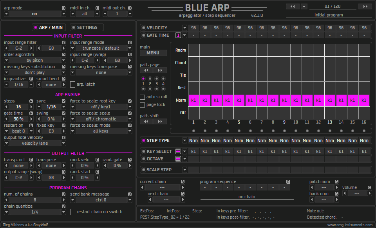Viewport: 376px width, 228px height.
Task: Click the KEY SELECT lane color icon
Action: coord(178,151)
